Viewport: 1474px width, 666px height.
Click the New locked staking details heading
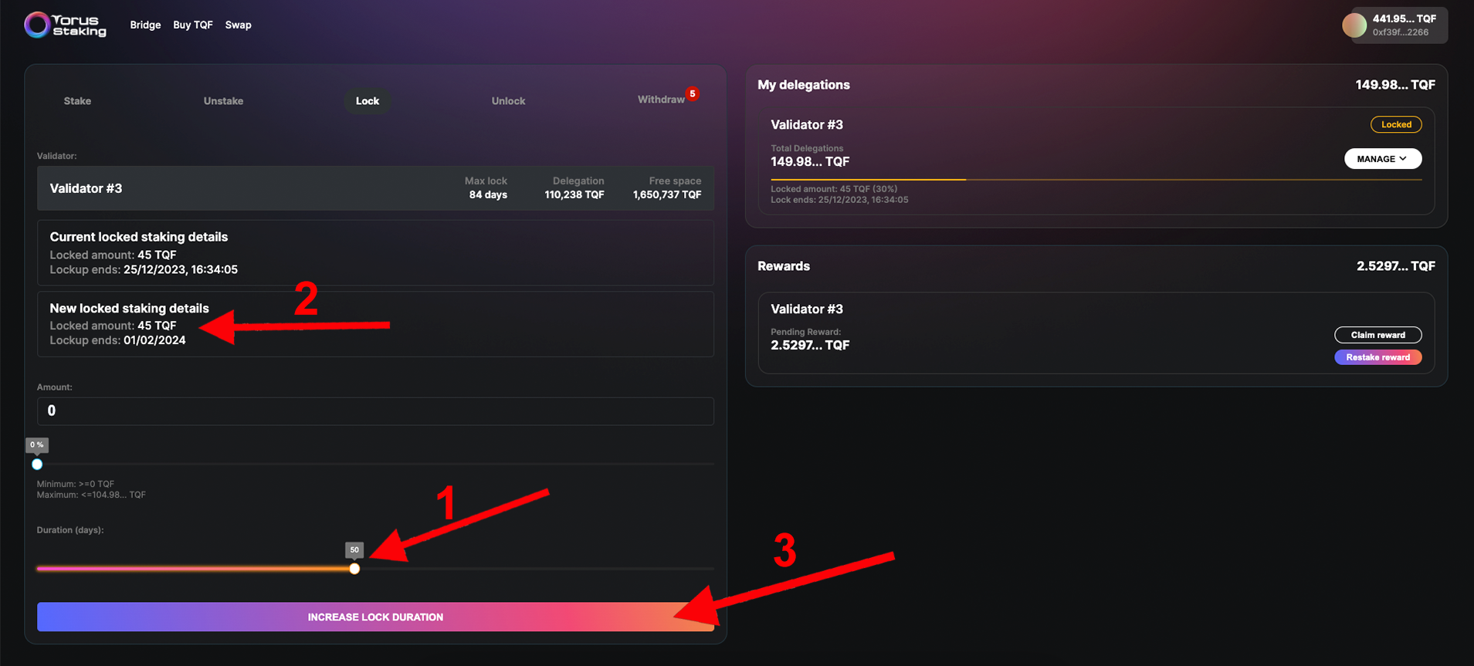pos(130,308)
